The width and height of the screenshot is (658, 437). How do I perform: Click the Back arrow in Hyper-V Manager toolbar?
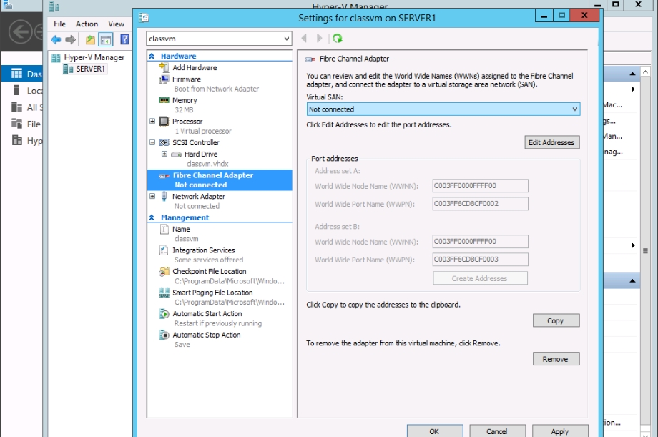click(56, 40)
